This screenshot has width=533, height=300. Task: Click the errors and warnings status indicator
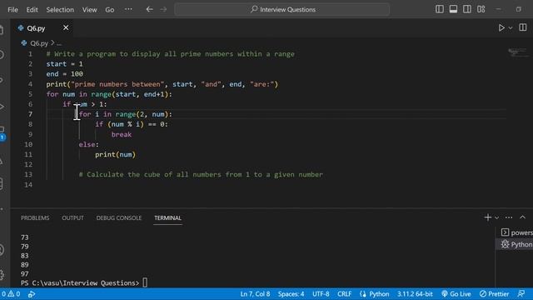point(11,294)
